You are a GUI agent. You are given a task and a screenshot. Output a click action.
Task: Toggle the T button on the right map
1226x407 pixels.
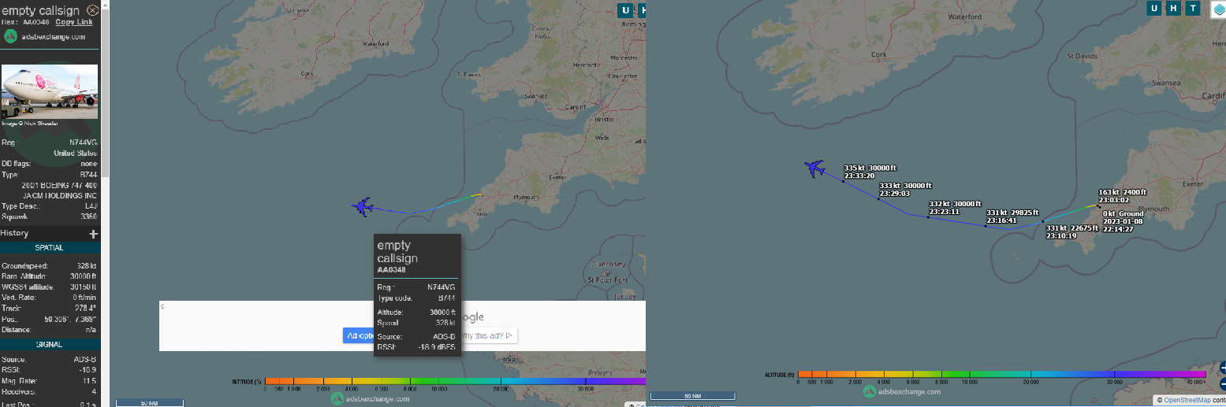click(x=1193, y=9)
